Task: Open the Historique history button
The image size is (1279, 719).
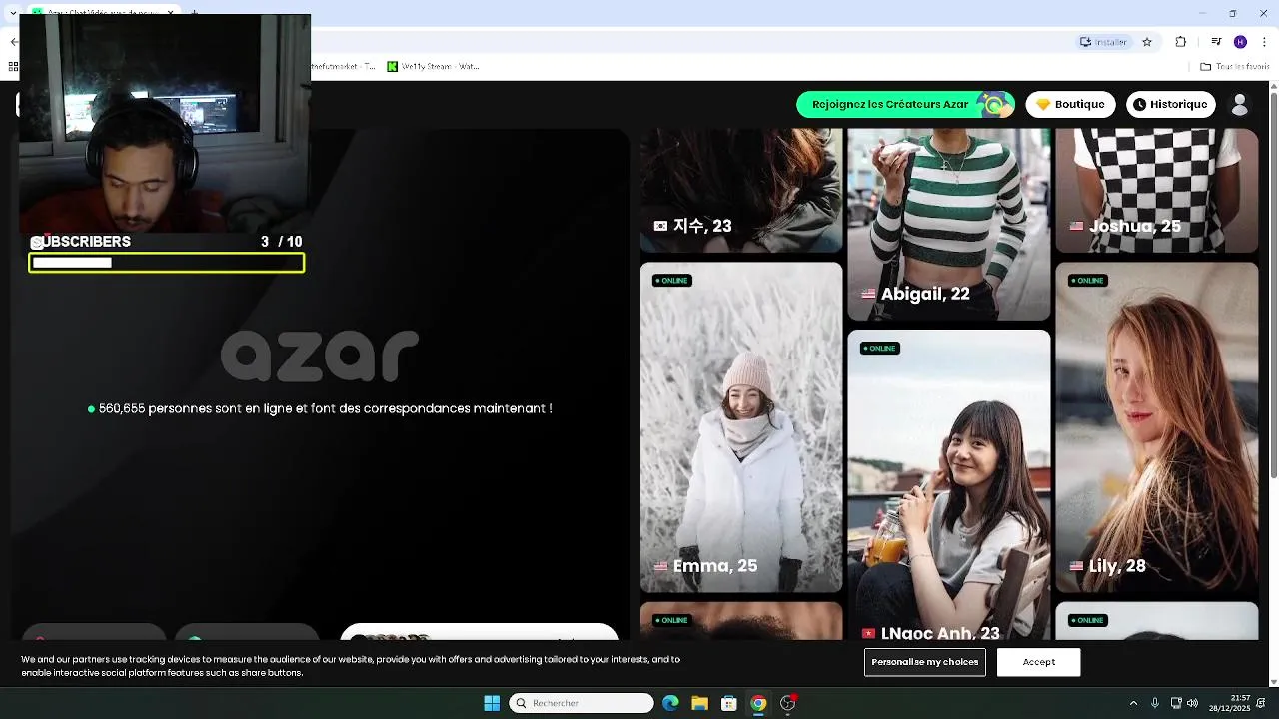Action: tap(1171, 104)
